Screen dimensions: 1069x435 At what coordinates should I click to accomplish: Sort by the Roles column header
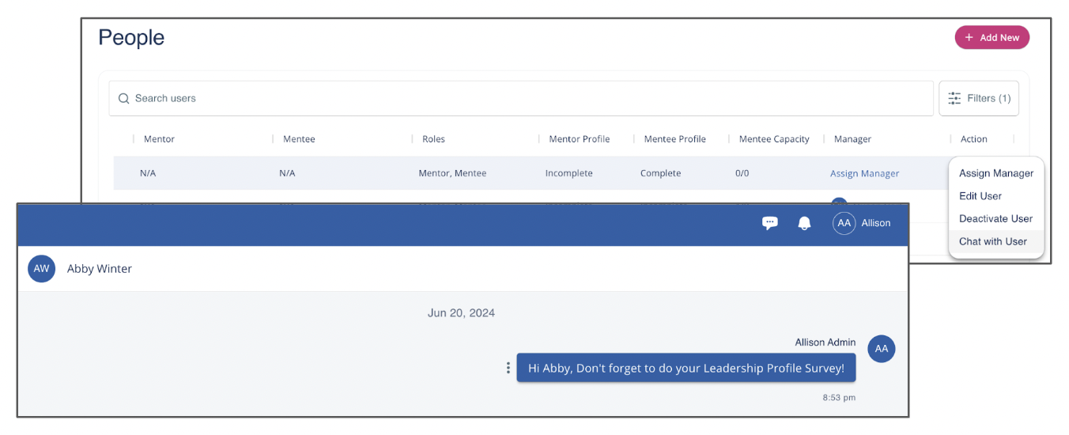pyautogui.click(x=433, y=139)
